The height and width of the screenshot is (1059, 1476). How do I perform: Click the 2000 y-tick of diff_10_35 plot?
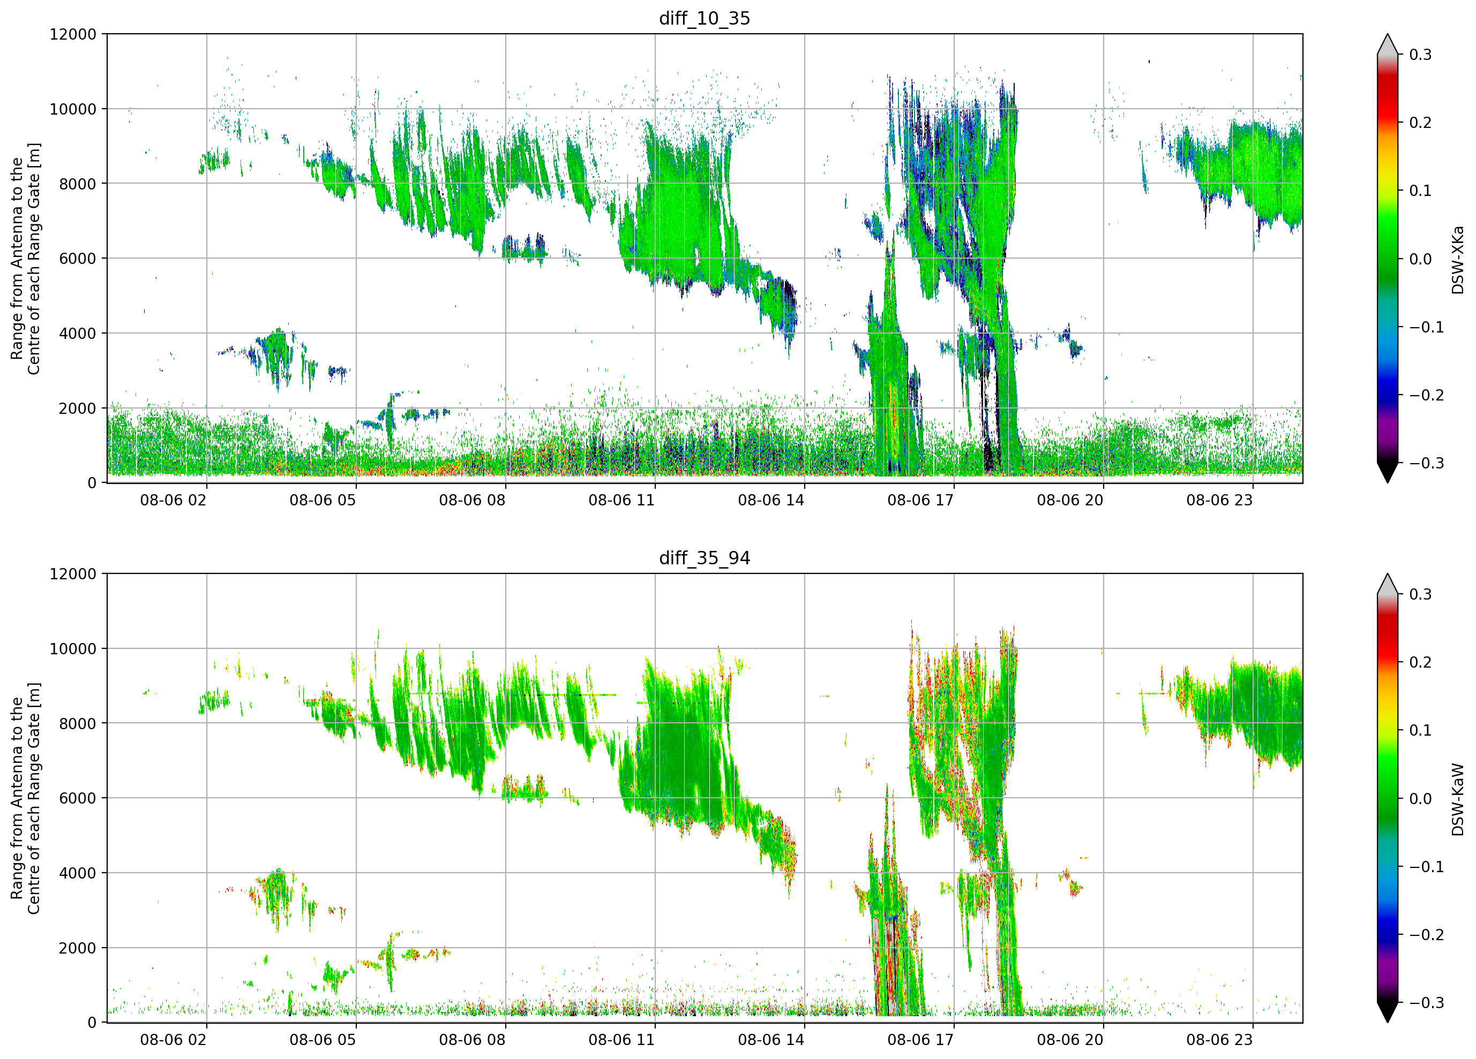point(78,409)
